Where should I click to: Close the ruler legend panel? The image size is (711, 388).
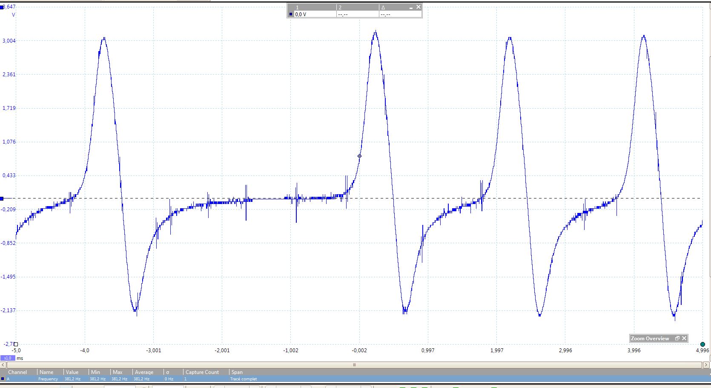(x=419, y=7)
